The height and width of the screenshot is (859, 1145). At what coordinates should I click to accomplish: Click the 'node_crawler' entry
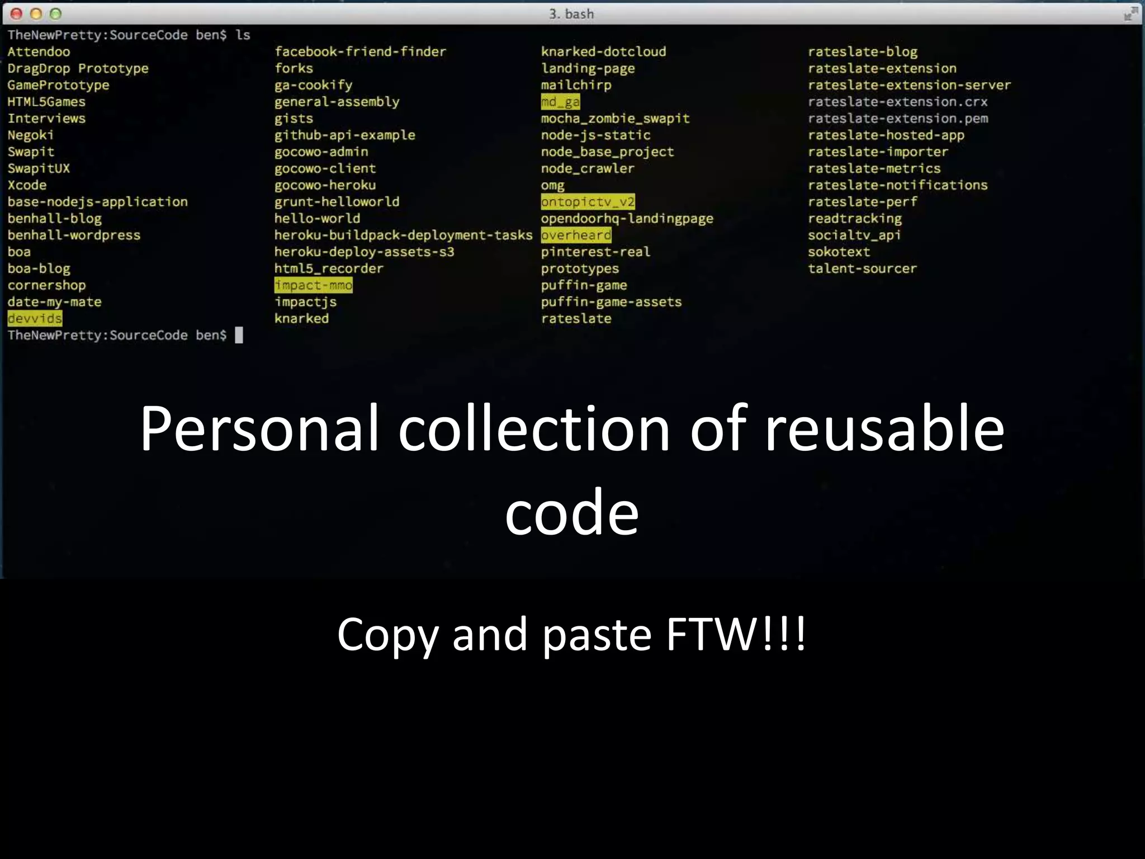tap(588, 168)
